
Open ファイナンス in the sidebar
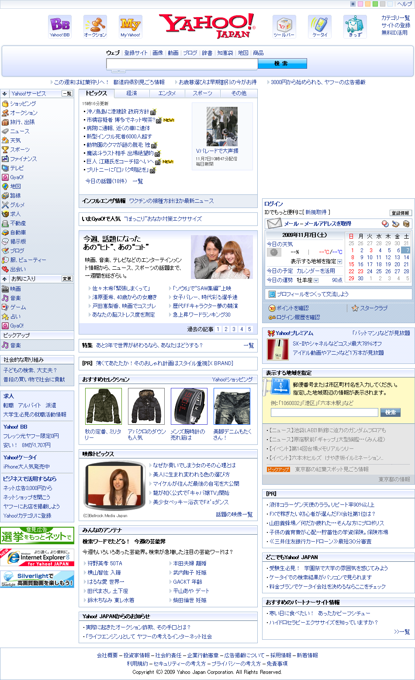[24, 159]
